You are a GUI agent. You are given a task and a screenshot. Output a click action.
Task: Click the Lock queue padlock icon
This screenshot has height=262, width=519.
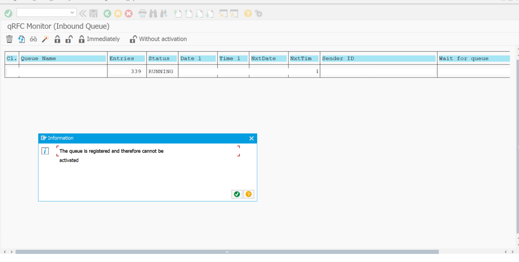click(57, 39)
